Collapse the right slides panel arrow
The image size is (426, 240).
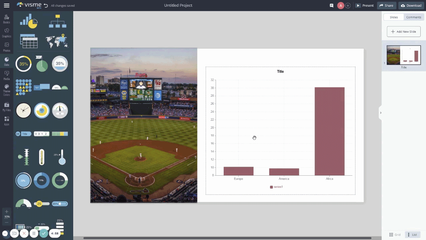click(x=380, y=113)
